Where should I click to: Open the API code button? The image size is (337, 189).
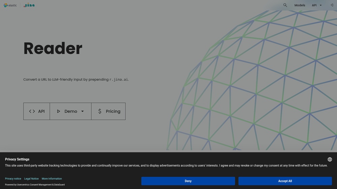click(x=36, y=111)
